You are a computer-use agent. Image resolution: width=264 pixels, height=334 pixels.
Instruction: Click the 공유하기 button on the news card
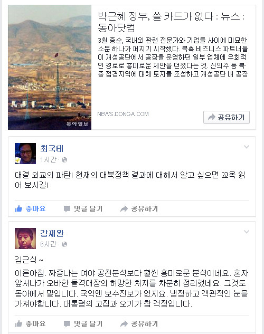pyautogui.click(x=227, y=117)
